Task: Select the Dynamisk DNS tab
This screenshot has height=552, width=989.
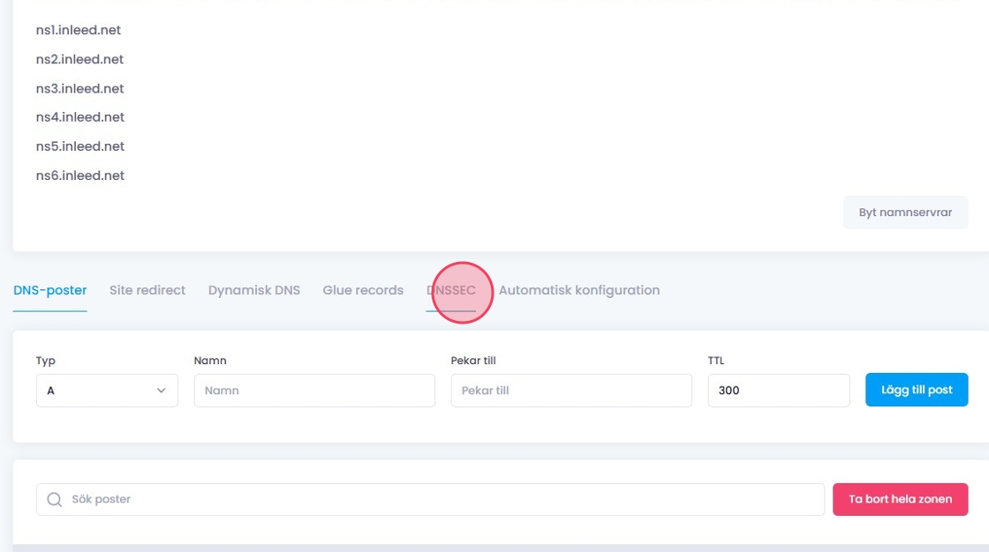Action: pyautogui.click(x=254, y=290)
